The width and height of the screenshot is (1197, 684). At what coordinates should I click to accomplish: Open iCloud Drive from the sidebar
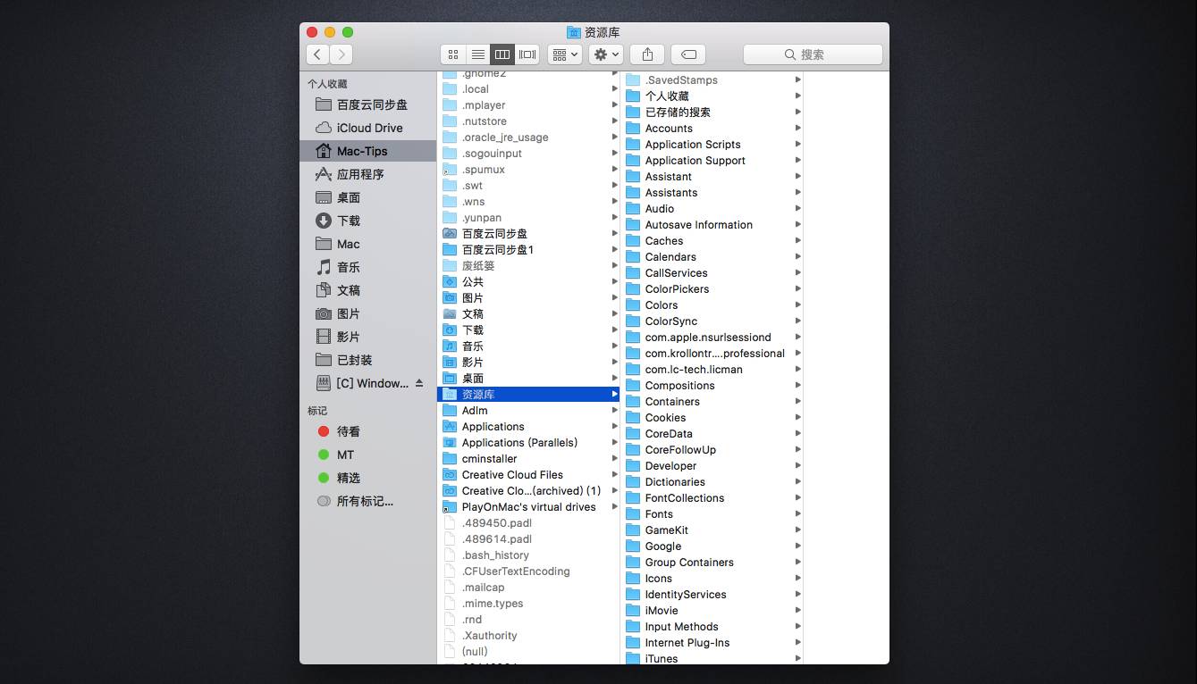tap(369, 128)
